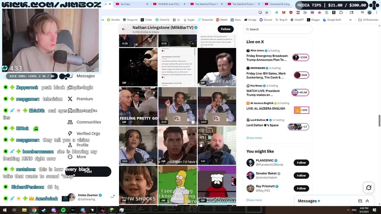Click the +232K listeners badge
The width and height of the screenshot is (381, 214).
coord(301,57)
